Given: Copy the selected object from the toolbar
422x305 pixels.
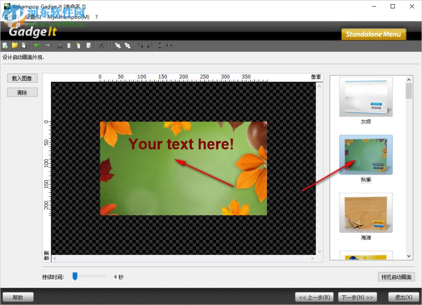Looking at the screenshot, I should (x=69, y=46).
